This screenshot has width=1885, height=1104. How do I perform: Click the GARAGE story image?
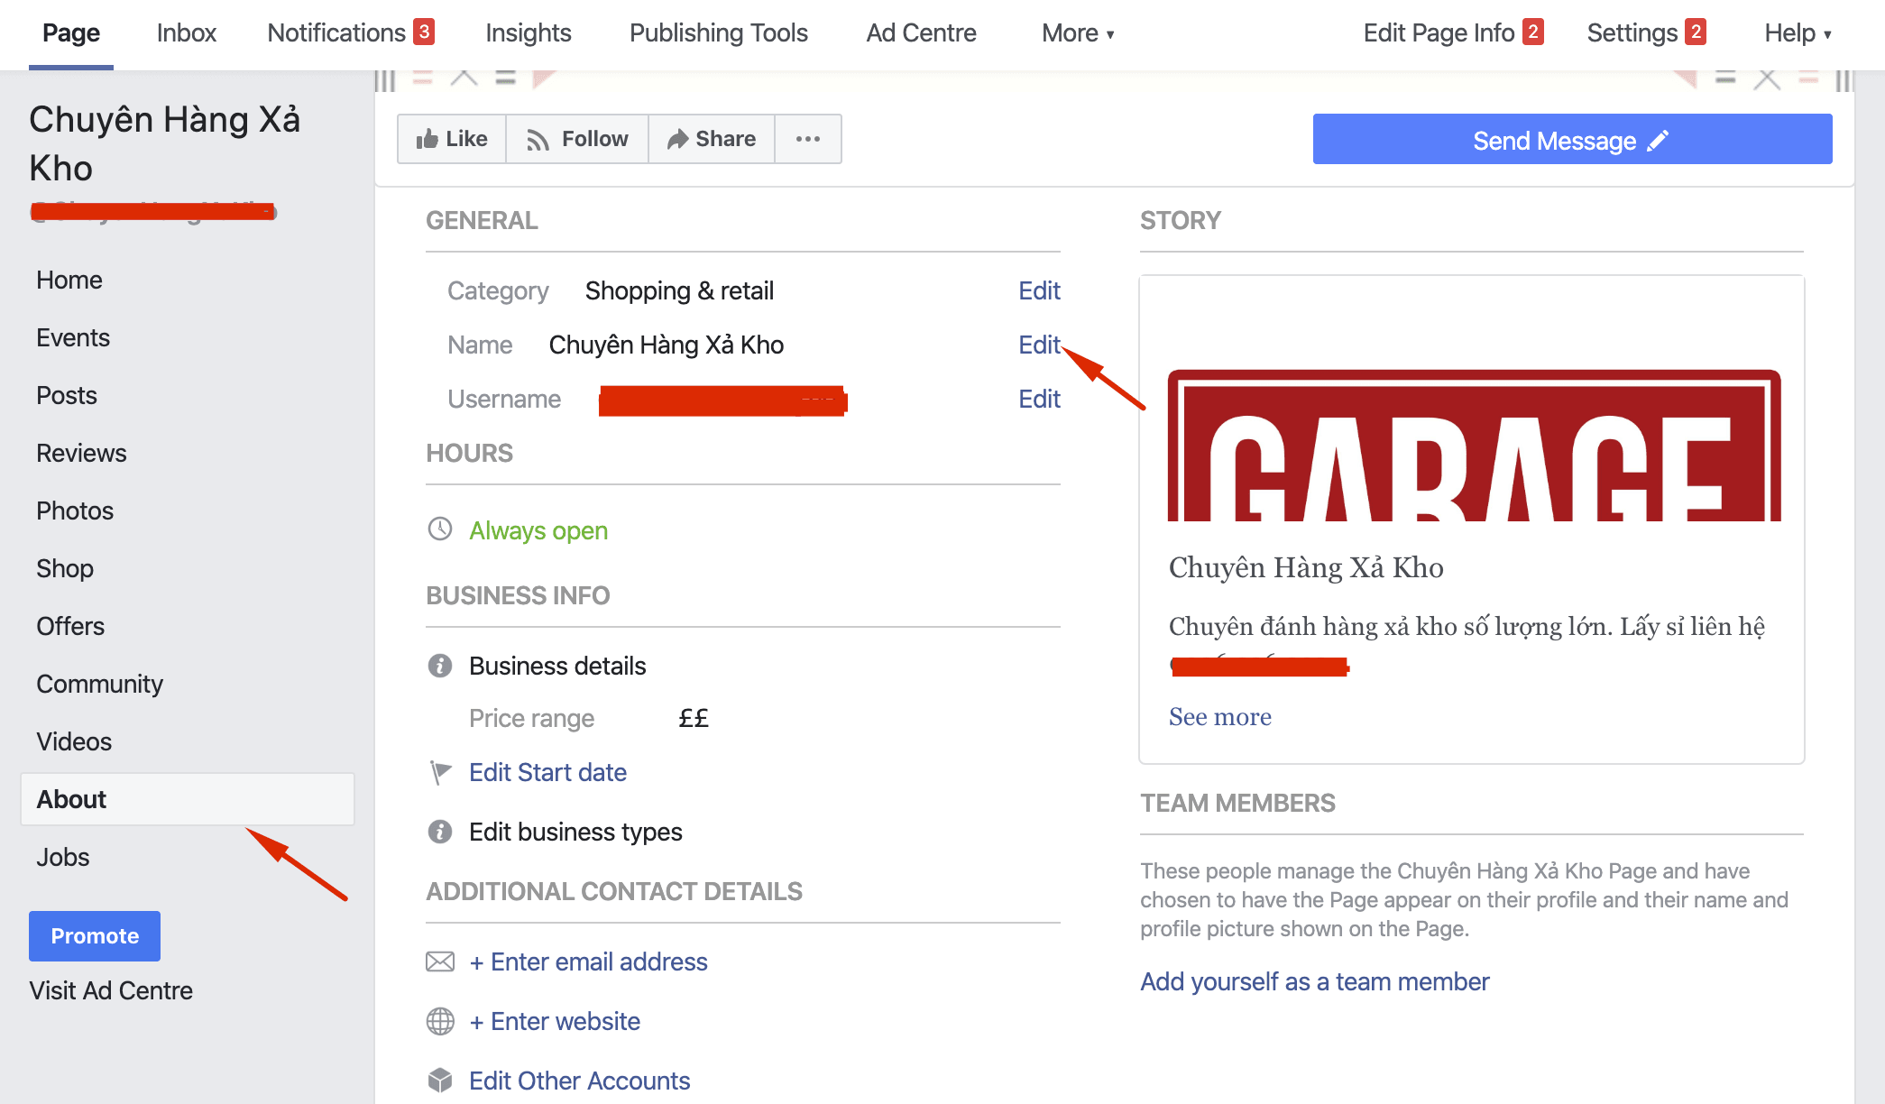pyautogui.click(x=1474, y=445)
